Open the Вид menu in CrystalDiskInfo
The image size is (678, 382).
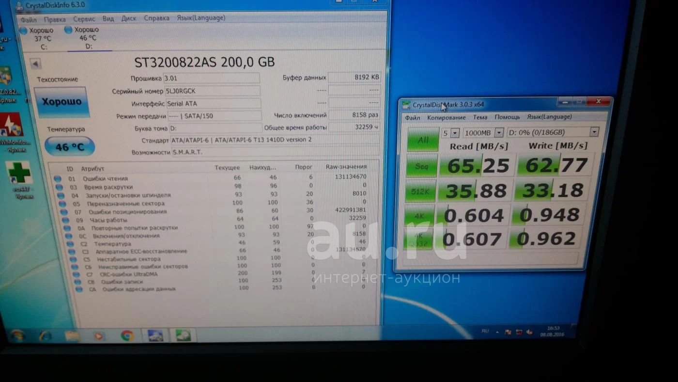108,18
